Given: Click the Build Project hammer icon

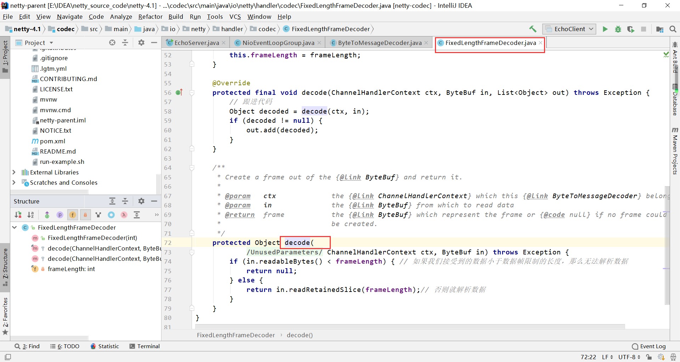Looking at the screenshot, I should pos(533,29).
